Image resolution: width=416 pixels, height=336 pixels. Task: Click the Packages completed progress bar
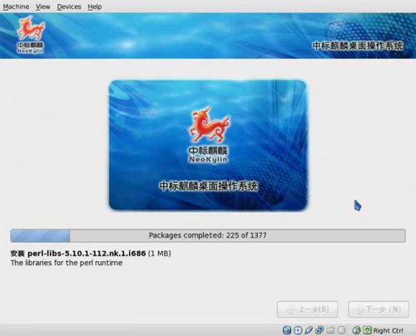[208, 235]
